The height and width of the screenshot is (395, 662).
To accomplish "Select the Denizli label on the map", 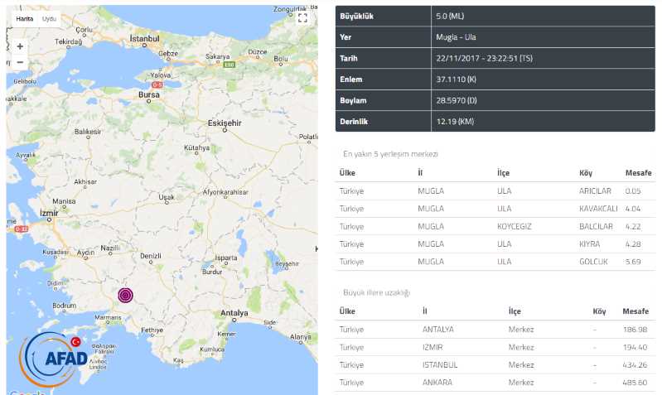I will 151,256.
